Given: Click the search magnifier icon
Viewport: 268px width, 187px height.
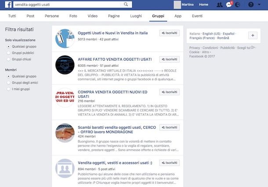Looking at the screenshot, I should click(126, 4).
